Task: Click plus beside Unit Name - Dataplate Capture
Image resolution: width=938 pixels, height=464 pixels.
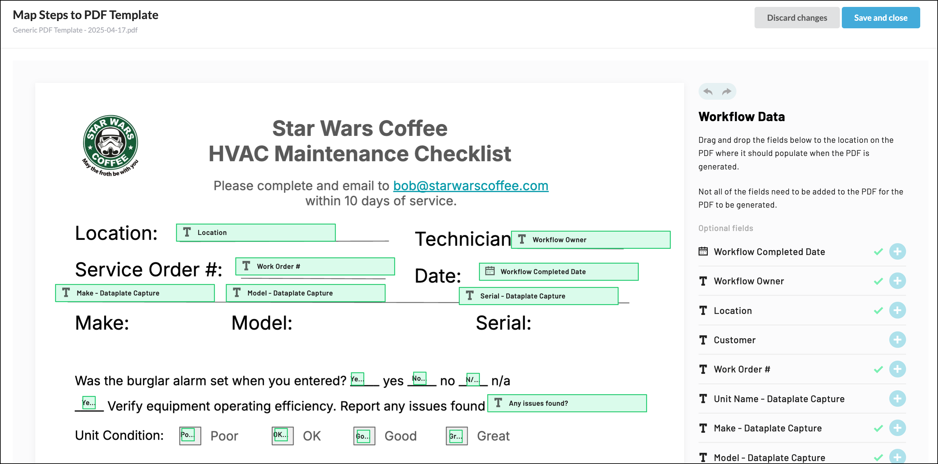Action: 897,399
